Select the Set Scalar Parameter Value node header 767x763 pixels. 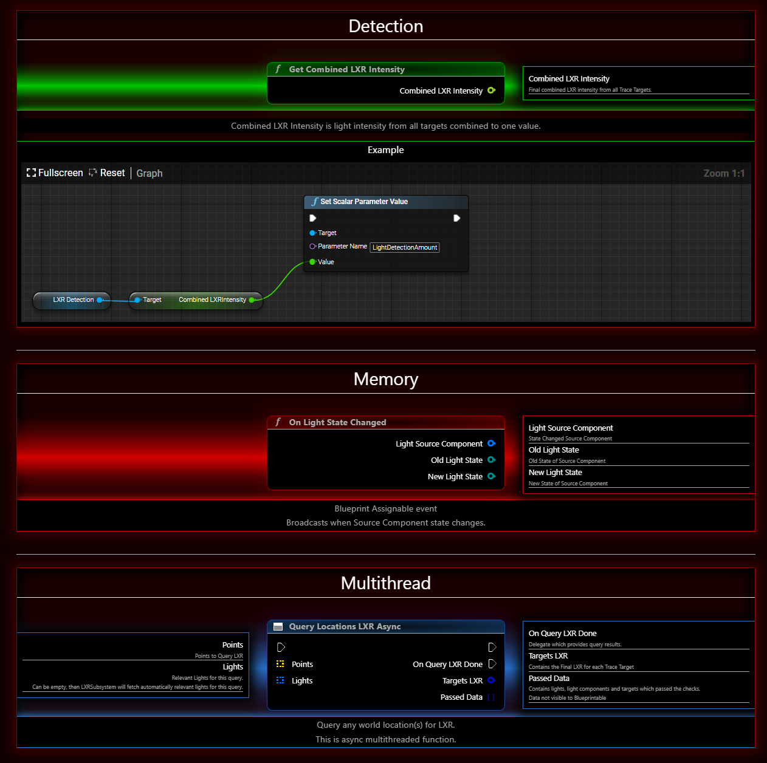(x=386, y=202)
